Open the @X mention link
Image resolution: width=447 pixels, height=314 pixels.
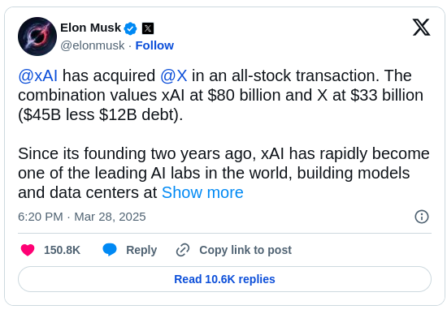(174, 75)
